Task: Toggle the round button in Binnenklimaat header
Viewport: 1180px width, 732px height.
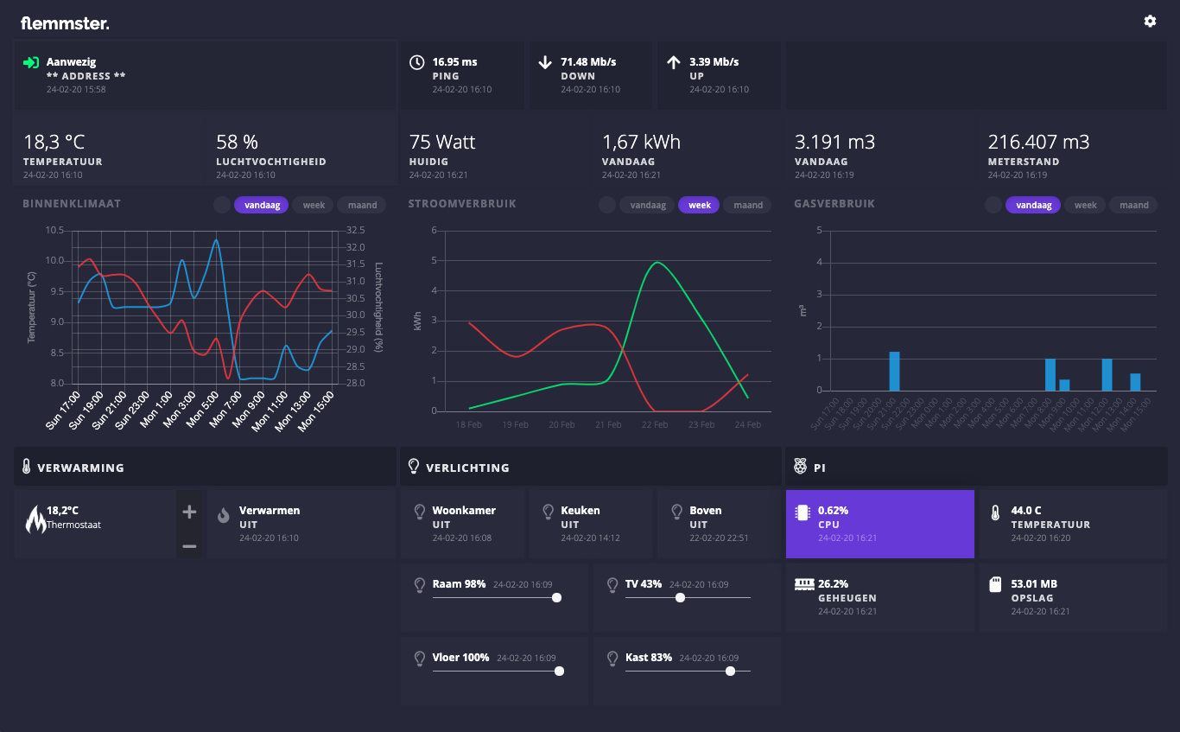Action: (x=222, y=205)
